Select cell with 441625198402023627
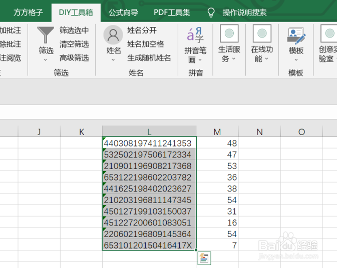This screenshot has width=337, height=268. point(149,188)
